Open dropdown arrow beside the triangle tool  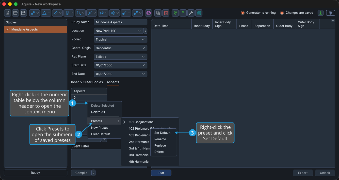[49, 13]
